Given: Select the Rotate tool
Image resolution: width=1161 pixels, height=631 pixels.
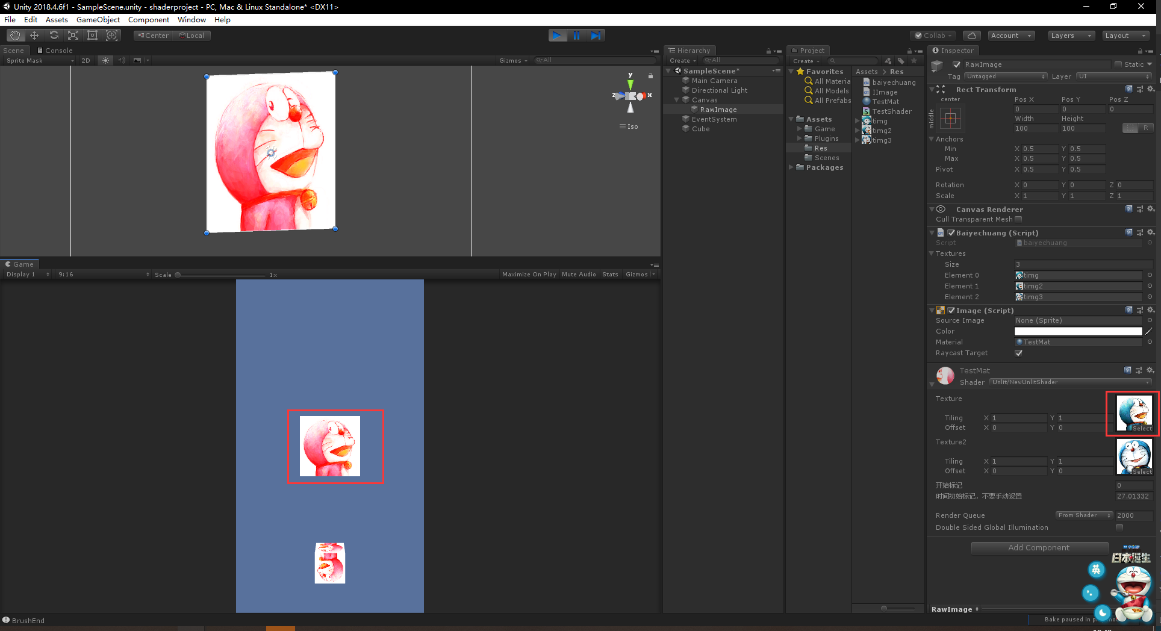Looking at the screenshot, I should [x=54, y=35].
